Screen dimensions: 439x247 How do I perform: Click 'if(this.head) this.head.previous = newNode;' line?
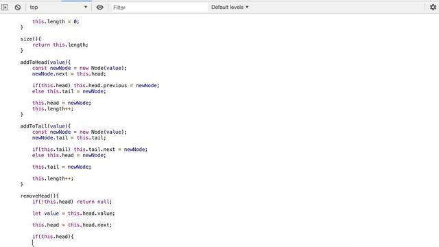96,85
